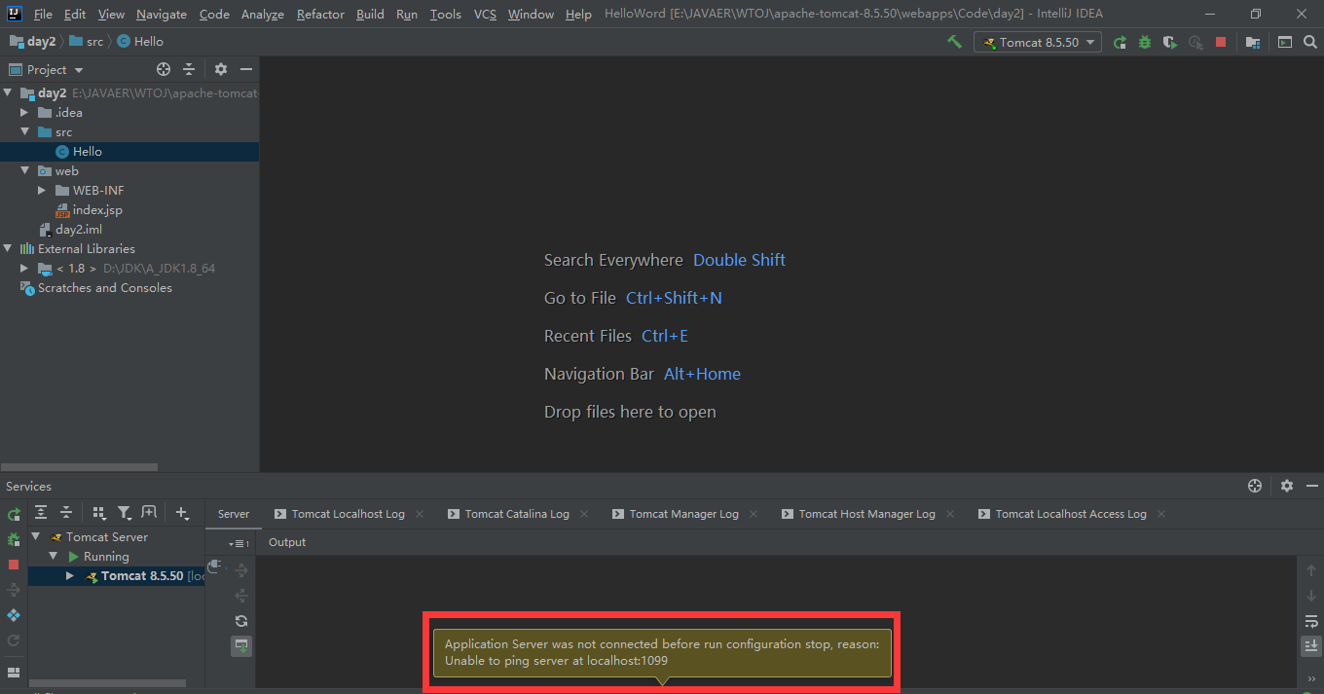The width and height of the screenshot is (1324, 694).
Task: Expand the .idea folder
Action: tap(25, 113)
